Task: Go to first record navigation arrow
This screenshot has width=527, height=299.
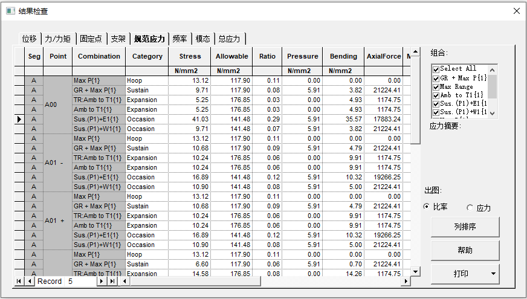Action: pyautogui.click(x=19, y=281)
